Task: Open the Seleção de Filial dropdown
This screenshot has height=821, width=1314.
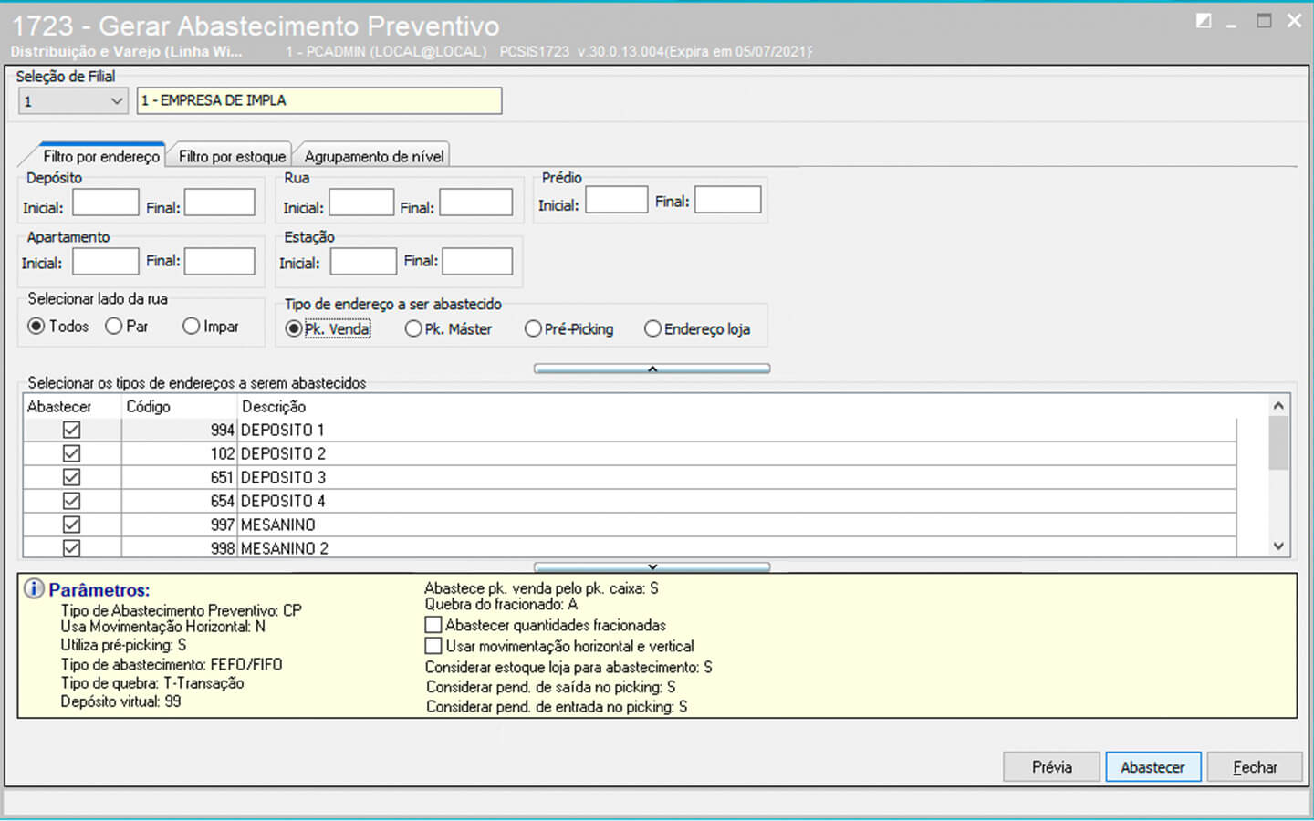Action: [116, 101]
